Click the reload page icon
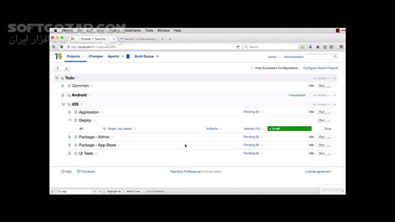 pyautogui.click(x=238, y=47)
